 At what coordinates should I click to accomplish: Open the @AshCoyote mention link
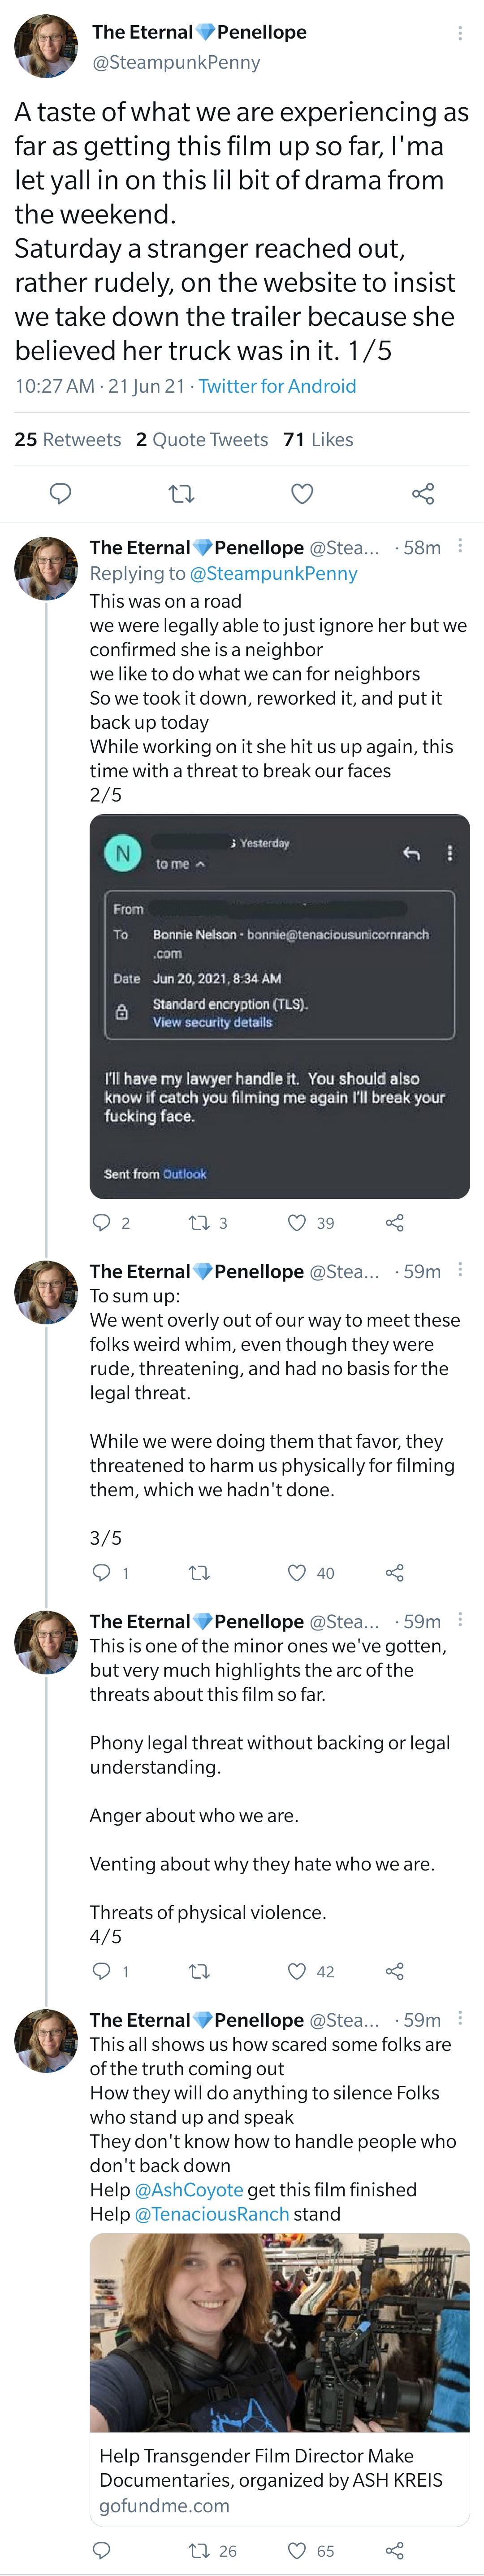[189, 2189]
